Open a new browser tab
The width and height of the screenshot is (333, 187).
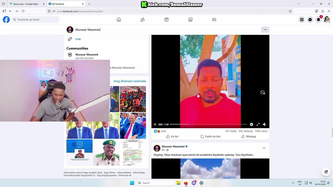click(89, 4)
